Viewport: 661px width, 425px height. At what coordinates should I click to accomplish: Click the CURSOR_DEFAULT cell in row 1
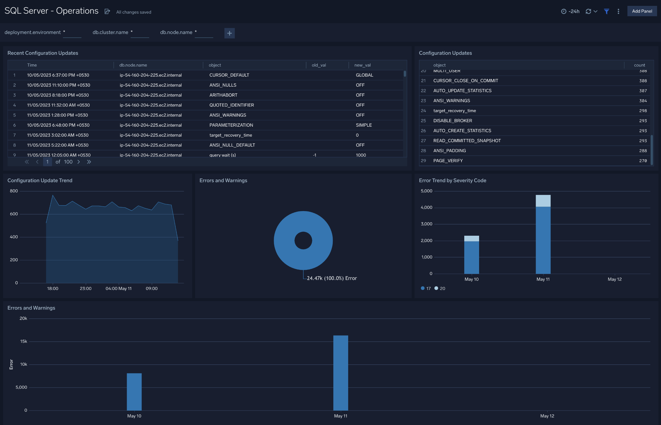tap(229, 75)
